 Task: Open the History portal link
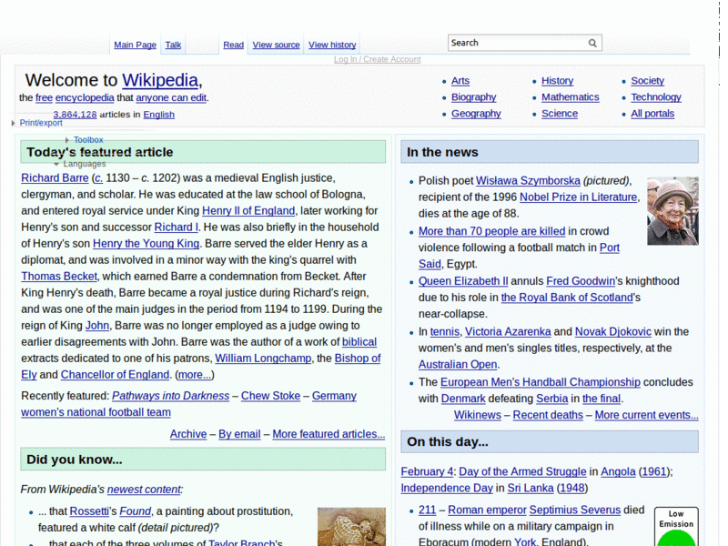[558, 81]
